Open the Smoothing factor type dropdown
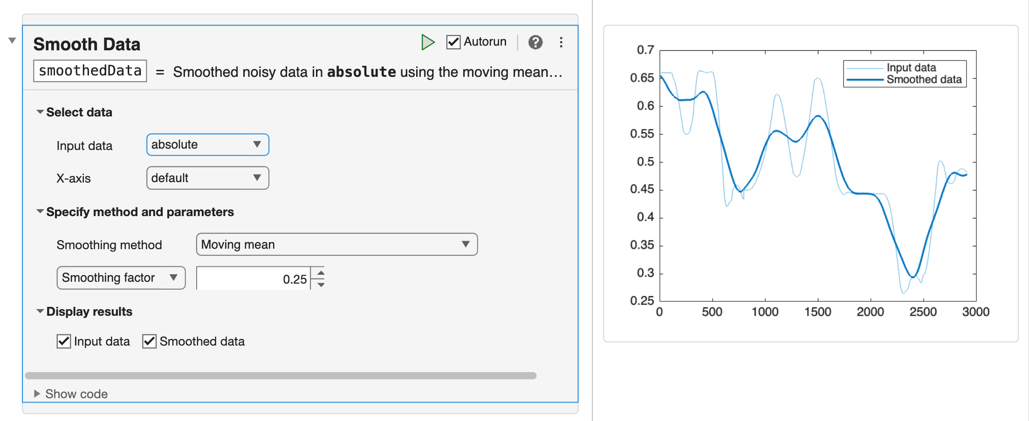The height and width of the screenshot is (421, 1029). point(121,278)
